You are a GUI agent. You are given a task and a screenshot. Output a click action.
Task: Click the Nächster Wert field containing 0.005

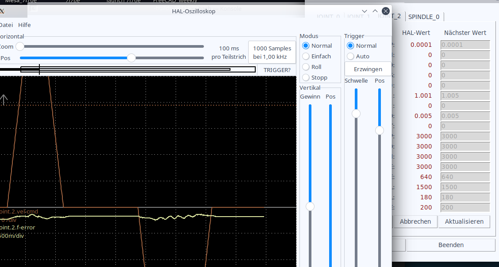(465, 116)
